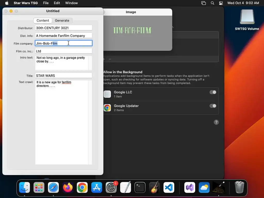Open System Settings in the dock
This screenshot has height=198, width=264.
tap(111, 187)
